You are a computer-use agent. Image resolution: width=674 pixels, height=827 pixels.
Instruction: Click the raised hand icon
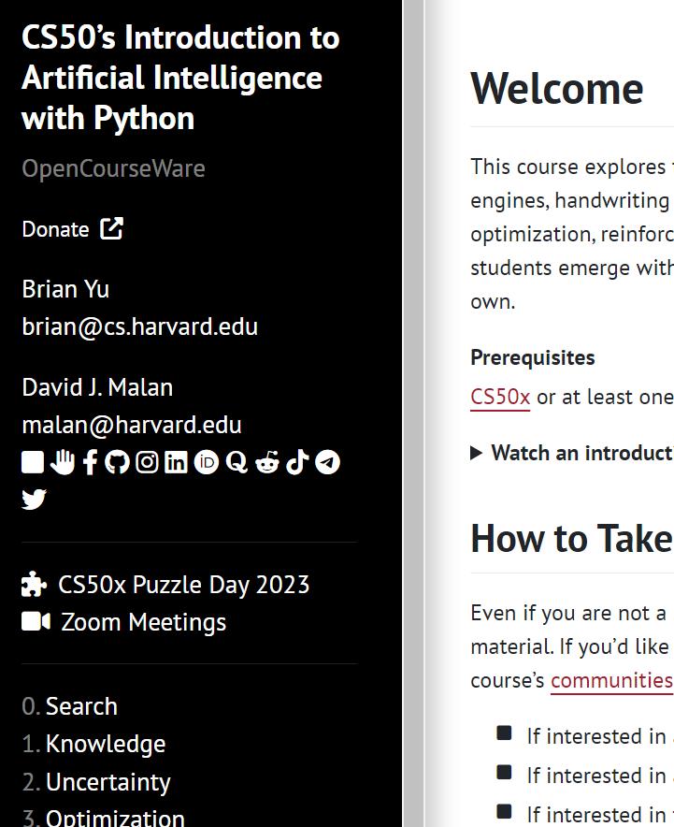click(63, 462)
